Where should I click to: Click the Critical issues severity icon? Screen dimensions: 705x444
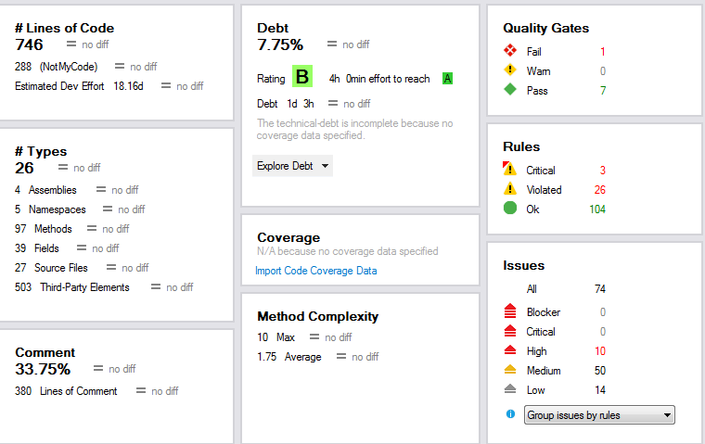pyautogui.click(x=510, y=331)
